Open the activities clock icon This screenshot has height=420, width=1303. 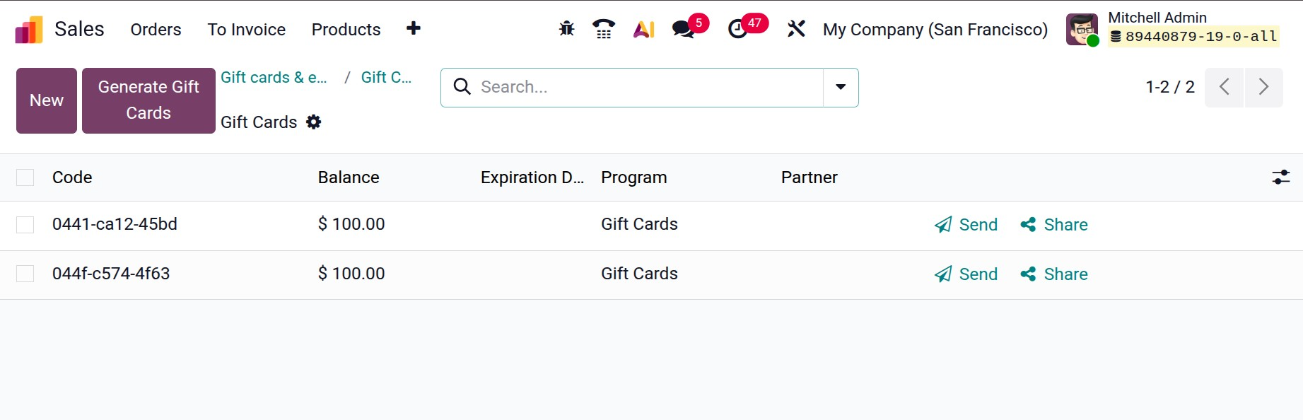738,29
